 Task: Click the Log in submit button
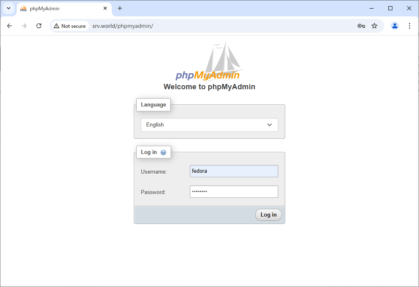[268, 215]
